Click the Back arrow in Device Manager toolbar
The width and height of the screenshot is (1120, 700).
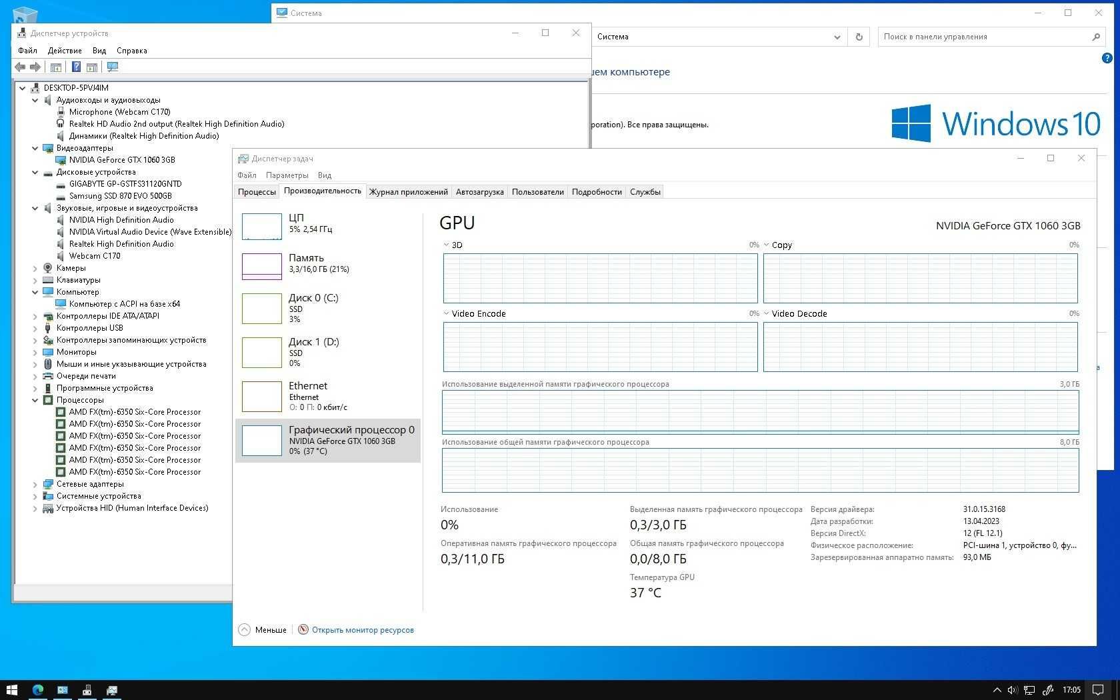[x=20, y=67]
